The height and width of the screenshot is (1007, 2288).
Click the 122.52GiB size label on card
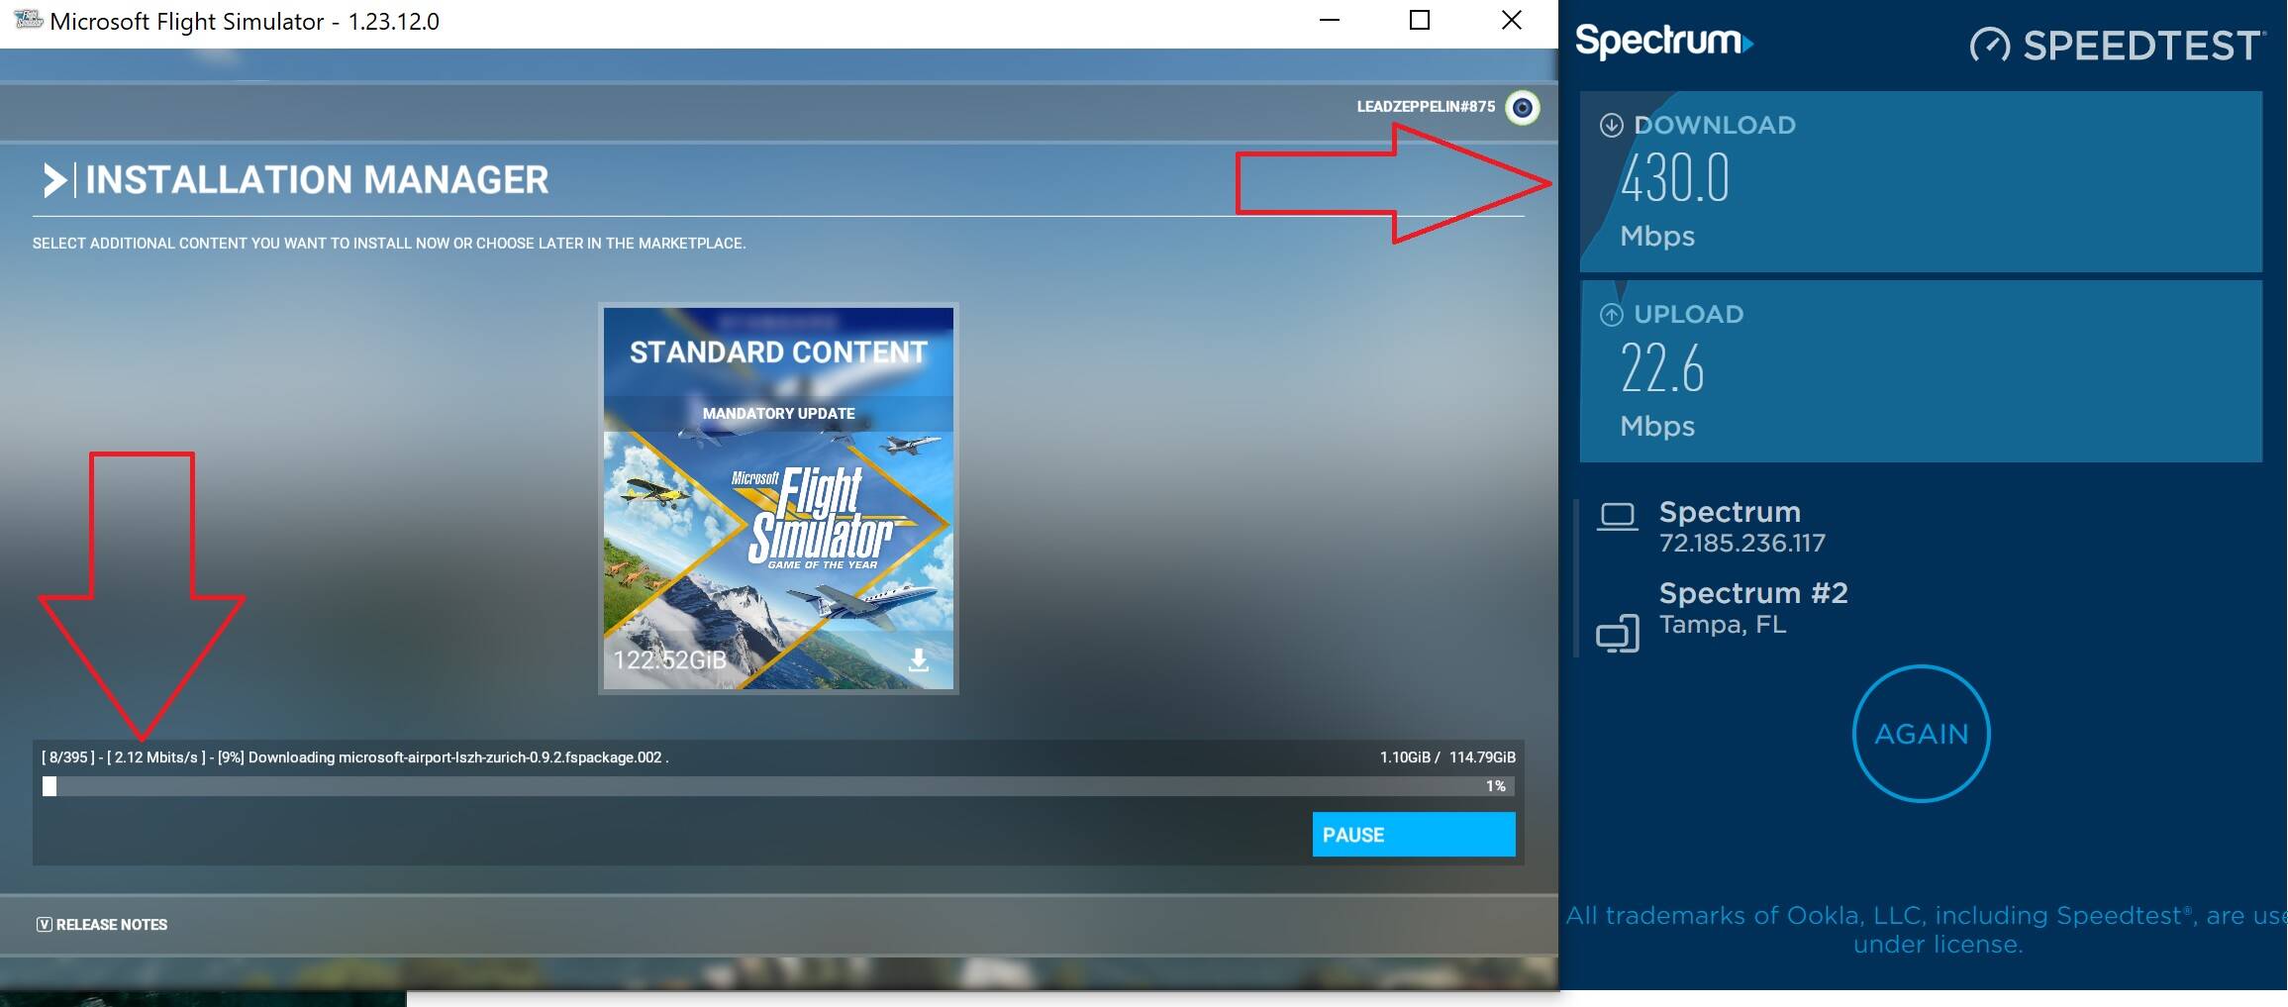[x=669, y=660]
